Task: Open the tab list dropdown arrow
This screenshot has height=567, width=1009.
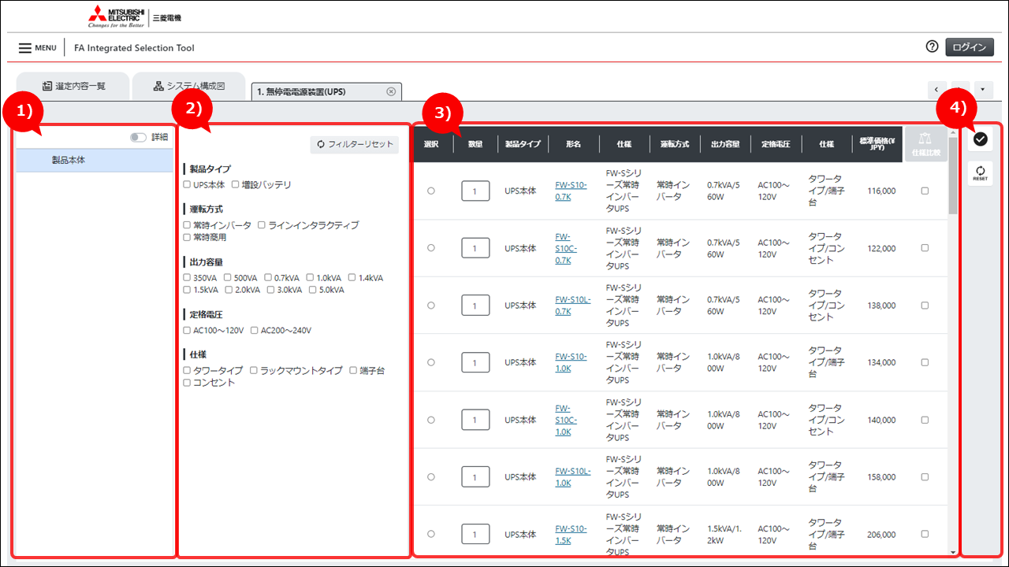Action: 983,89
